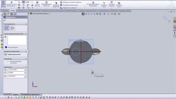Select the Corner Rectangle tool
The image size is (176, 99).
(19, 5)
